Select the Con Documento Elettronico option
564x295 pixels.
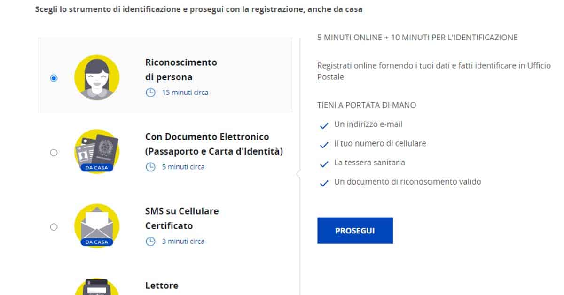(54, 152)
